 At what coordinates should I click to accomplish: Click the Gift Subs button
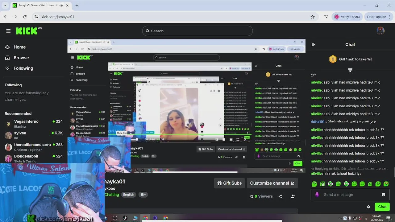230,183
